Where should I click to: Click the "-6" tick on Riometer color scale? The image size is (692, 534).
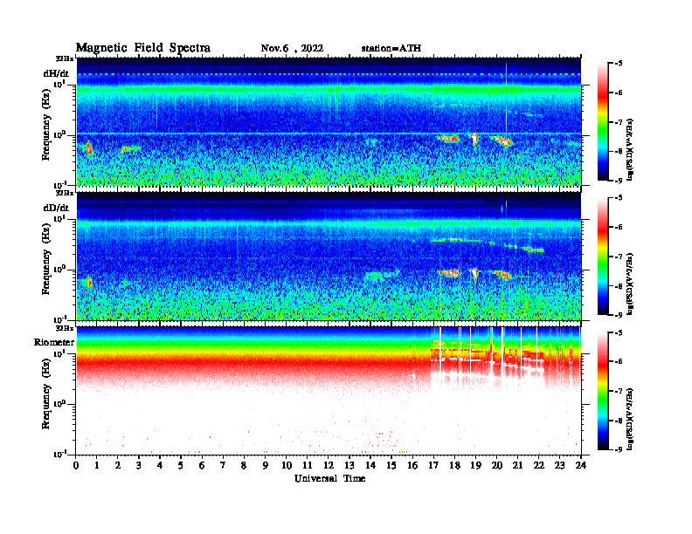click(x=619, y=362)
